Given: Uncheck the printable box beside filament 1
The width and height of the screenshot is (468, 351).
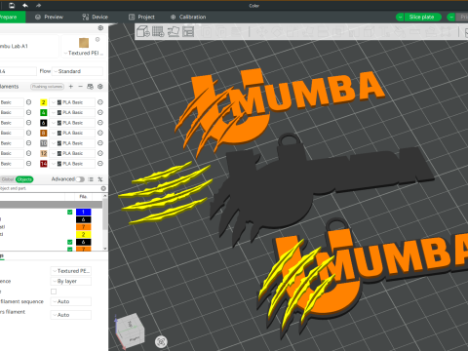Looking at the screenshot, I should (x=70, y=213).
